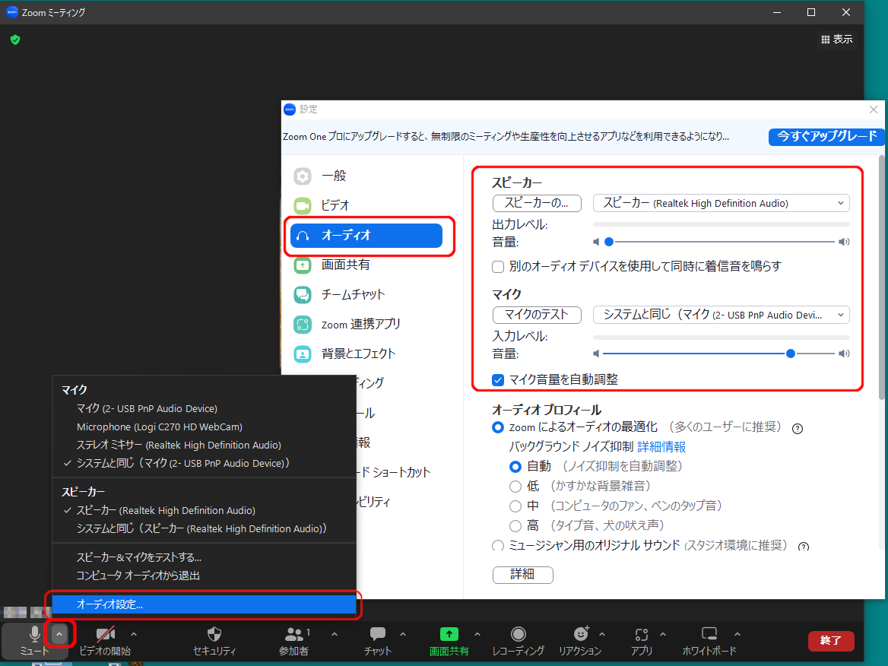Select オーディオ tab in settings sidebar
Image resolution: width=888 pixels, height=666 pixels.
366,236
